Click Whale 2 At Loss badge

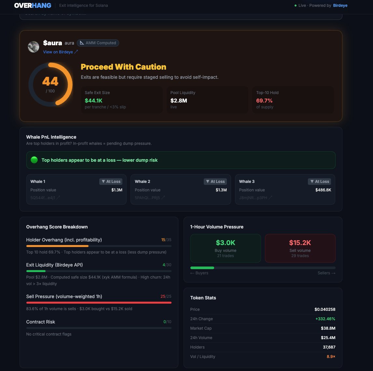[215, 182]
